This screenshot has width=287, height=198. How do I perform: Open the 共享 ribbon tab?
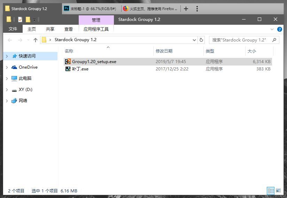pos(50,29)
